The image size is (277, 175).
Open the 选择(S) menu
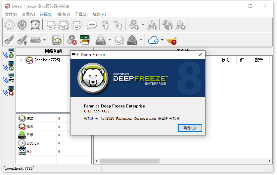(x=46, y=15)
